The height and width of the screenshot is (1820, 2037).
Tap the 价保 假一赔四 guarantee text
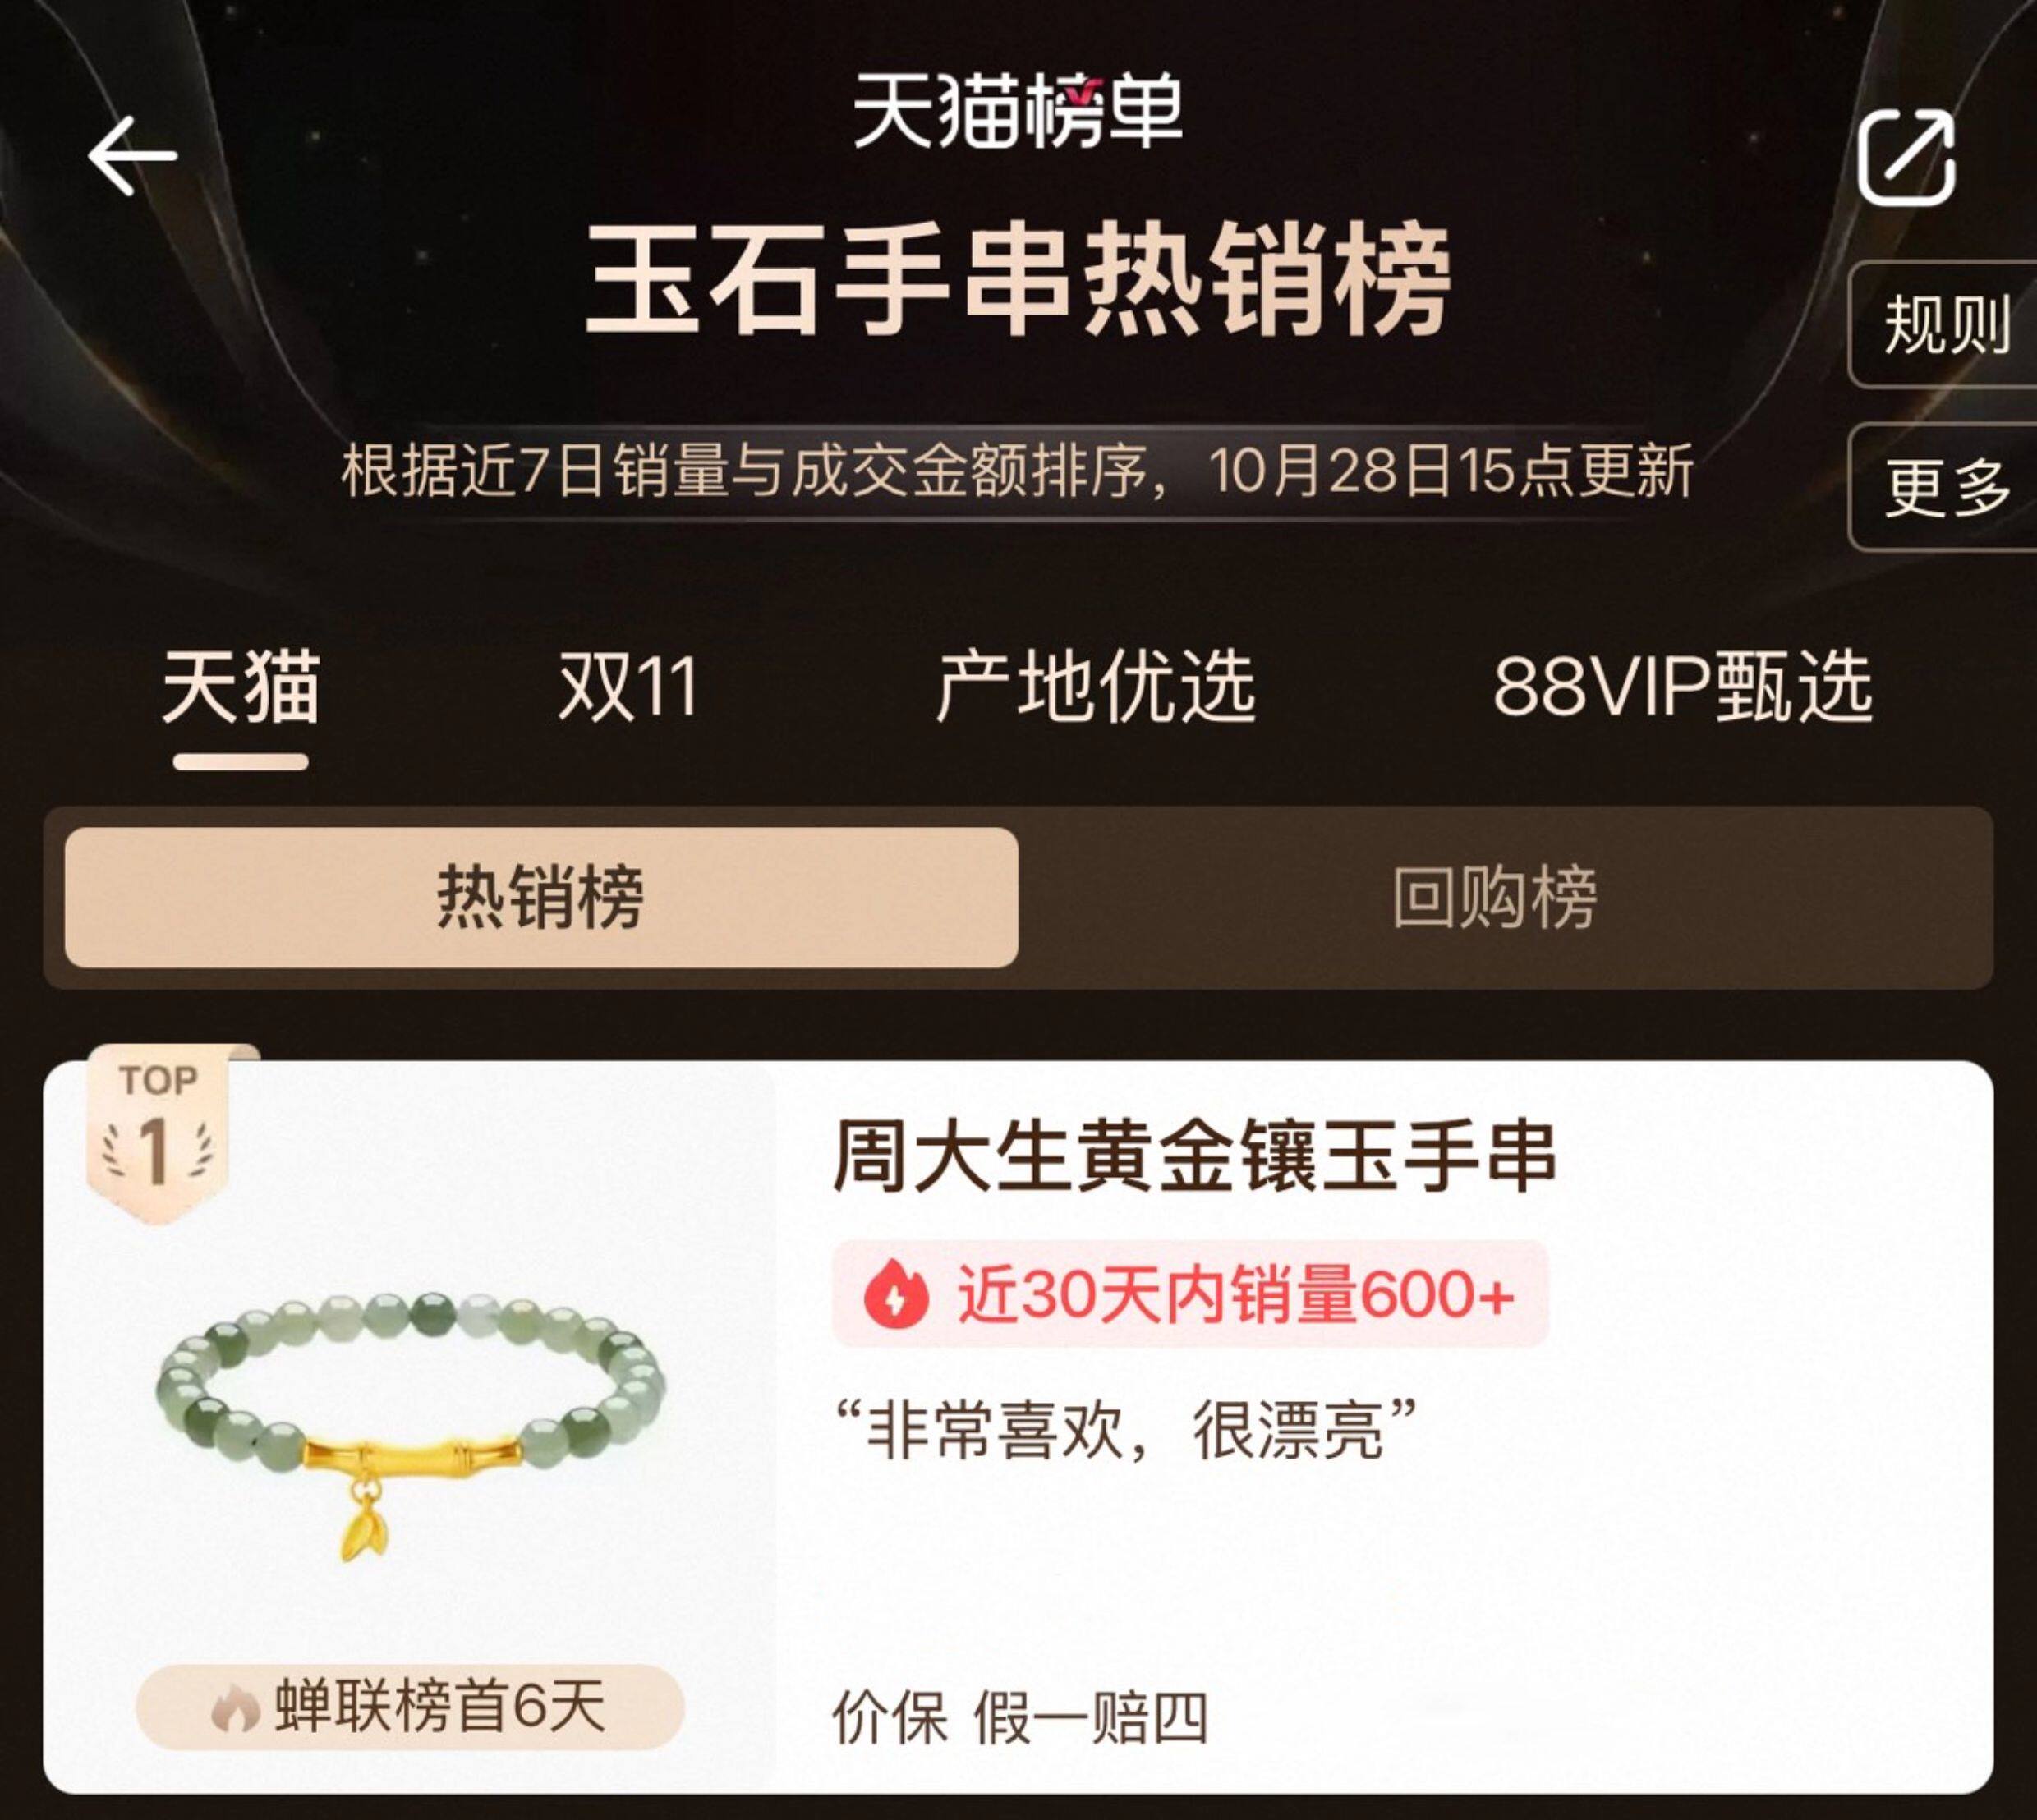1020,1719
